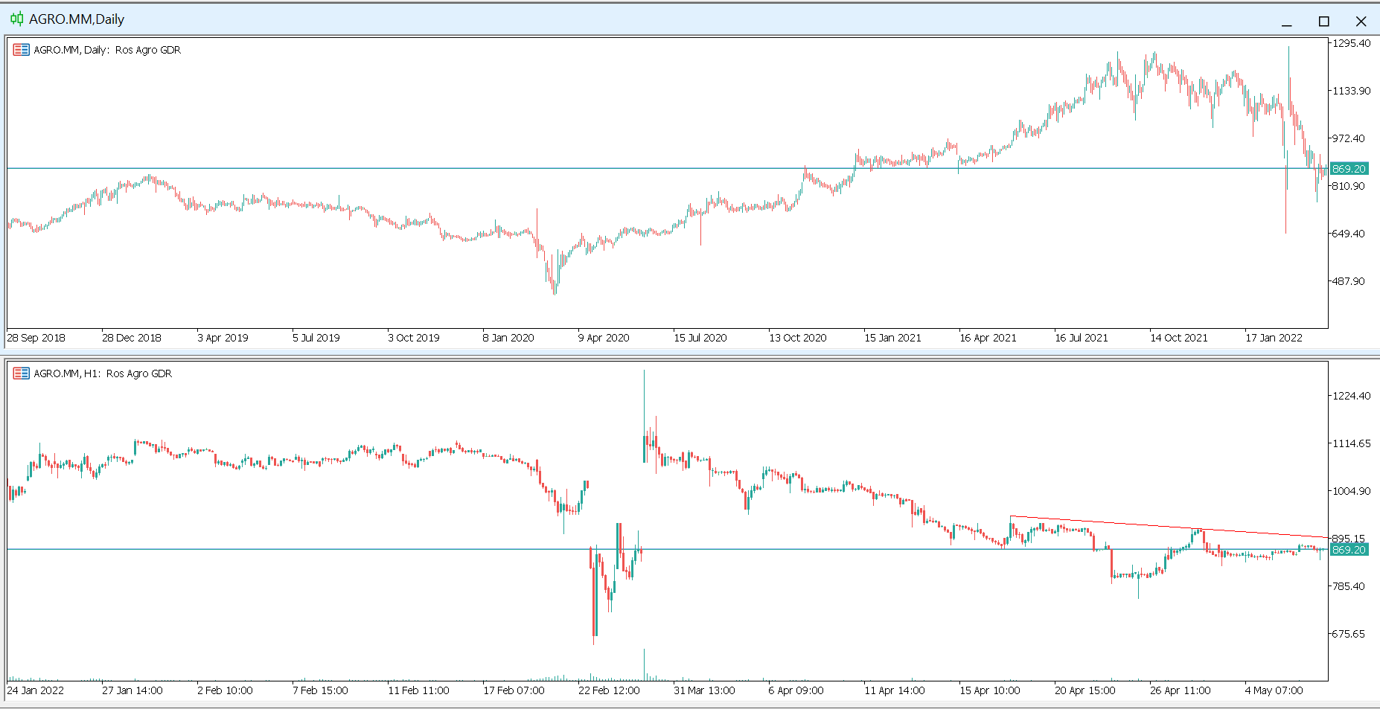Image resolution: width=1380 pixels, height=709 pixels.
Task: Click the candlestick icon in the title bar
Action: [16, 19]
